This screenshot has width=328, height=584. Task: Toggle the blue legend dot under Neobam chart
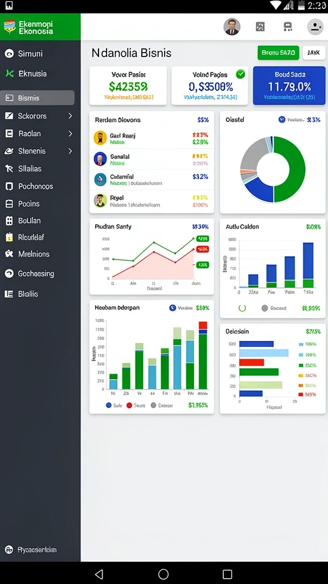point(109,405)
